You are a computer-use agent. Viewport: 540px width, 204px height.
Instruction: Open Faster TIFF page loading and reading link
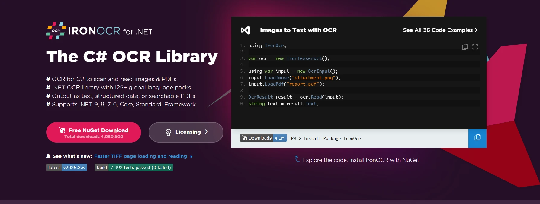pyautogui.click(x=140, y=156)
